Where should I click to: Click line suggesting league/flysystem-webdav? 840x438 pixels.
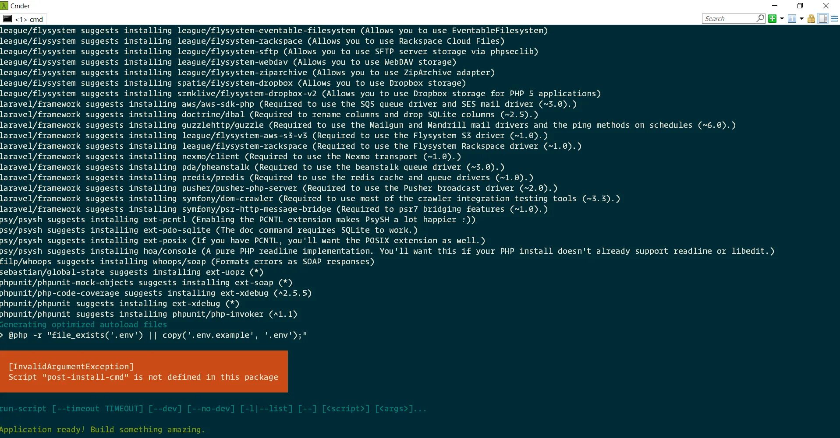228,62
